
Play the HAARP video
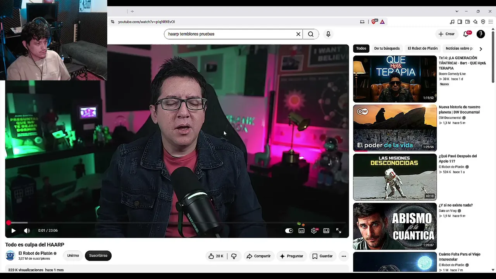pos(13,231)
